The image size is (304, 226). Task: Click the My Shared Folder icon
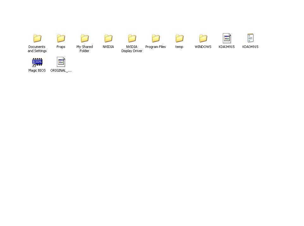coord(84,39)
